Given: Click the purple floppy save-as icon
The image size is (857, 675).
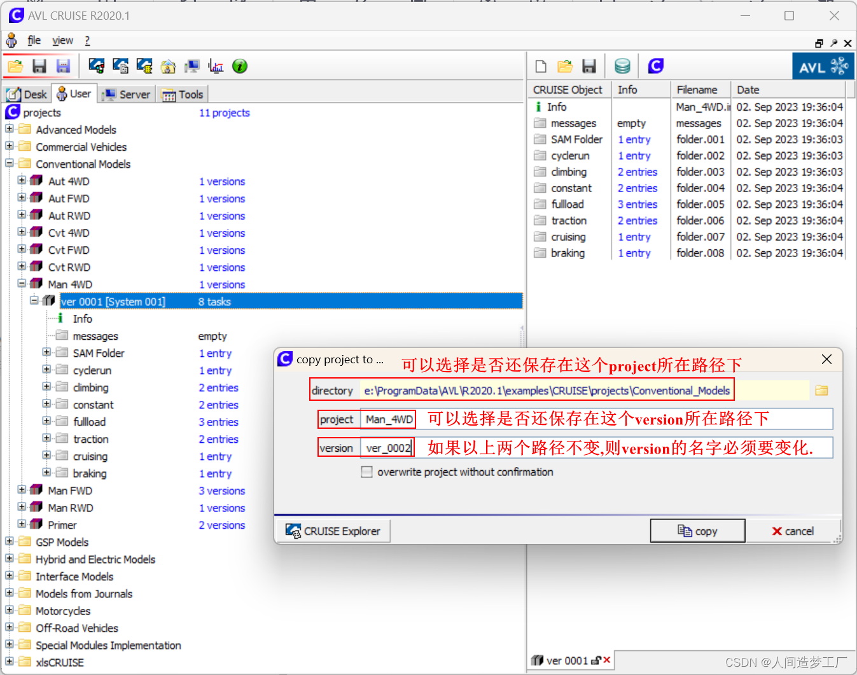Looking at the screenshot, I should click(x=63, y=66).
